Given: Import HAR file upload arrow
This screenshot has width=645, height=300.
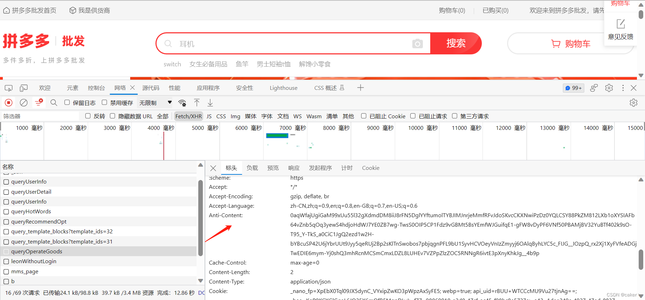Looking at the screenshot, I should (197, 102).
